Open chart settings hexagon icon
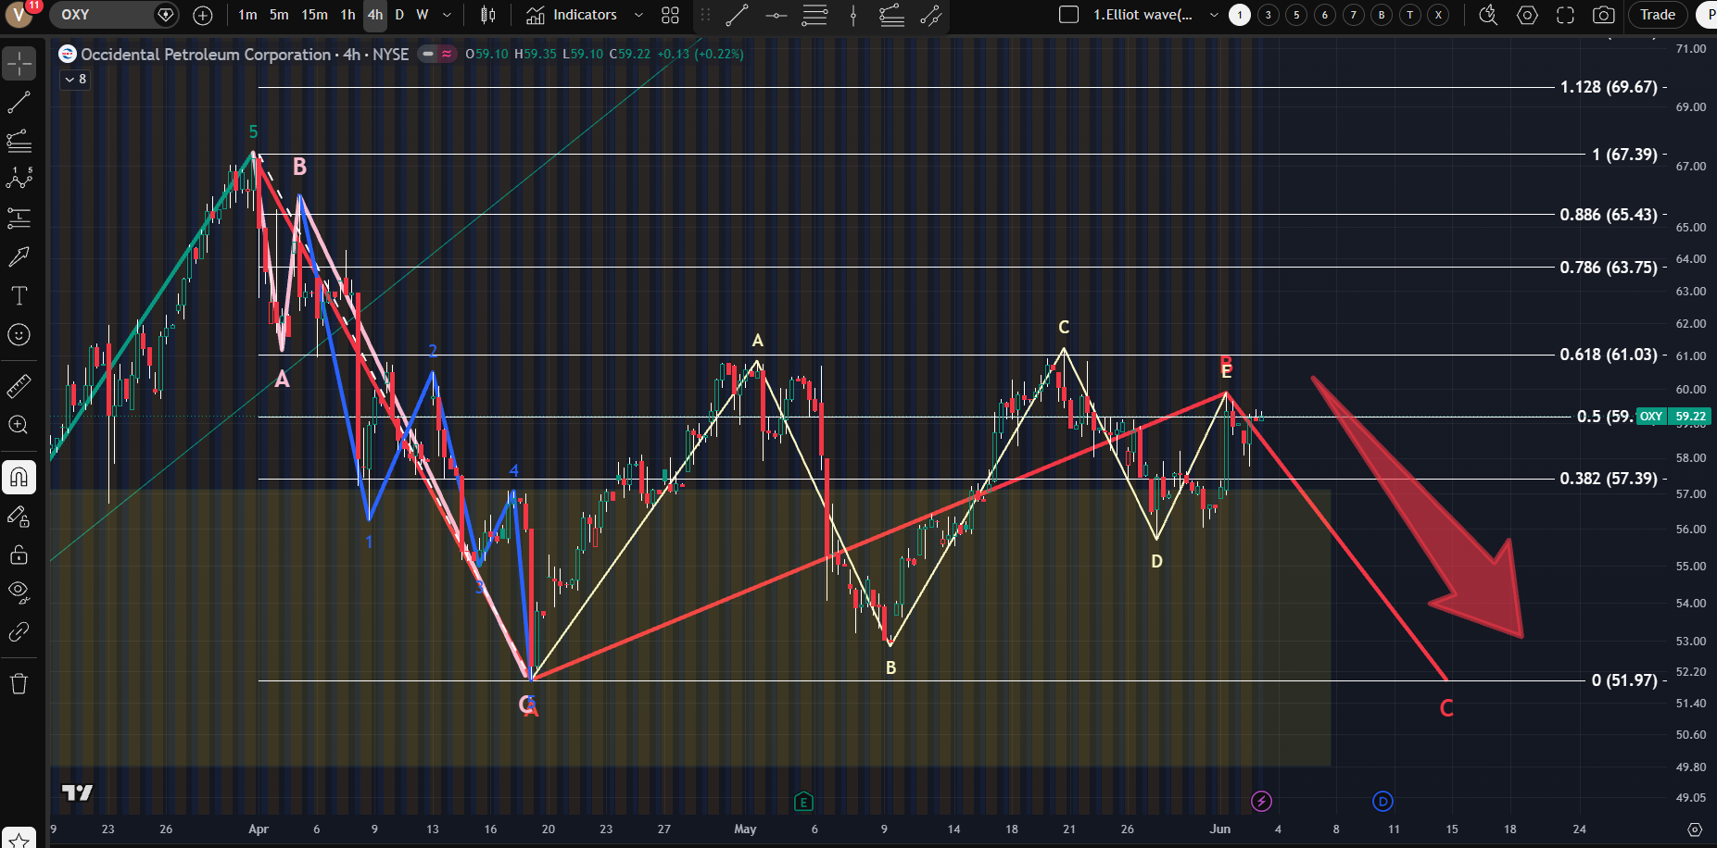 click(1527, 15)
